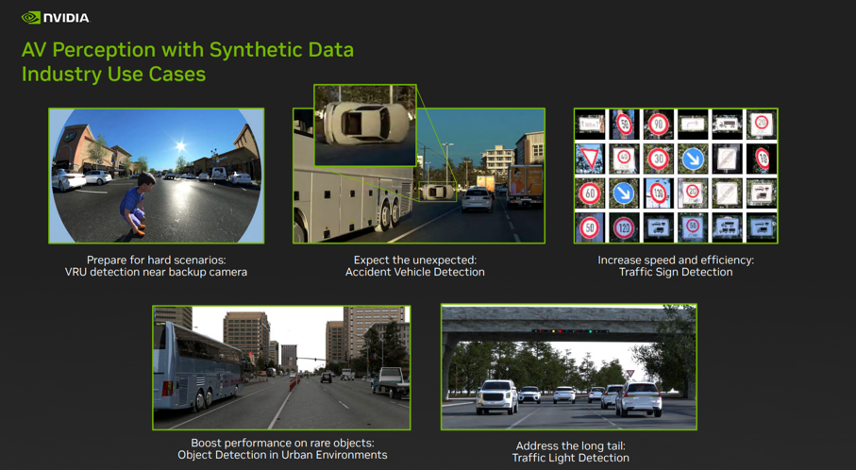Click the Industry Use Cases heading
Screen dimensions: 856x470
(x=113, y=74)
